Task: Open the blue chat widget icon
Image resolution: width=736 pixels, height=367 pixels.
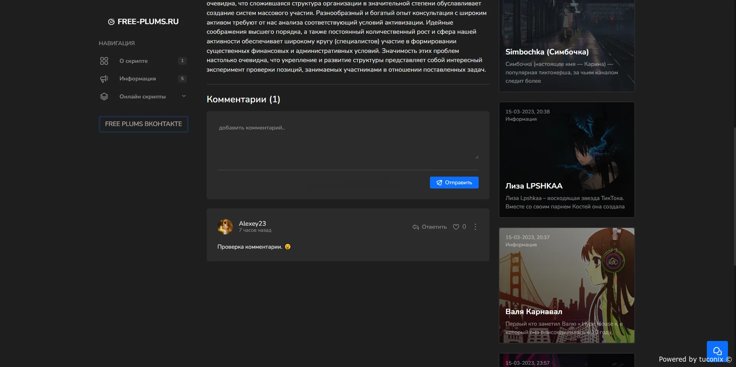Action: click(717, 351)
